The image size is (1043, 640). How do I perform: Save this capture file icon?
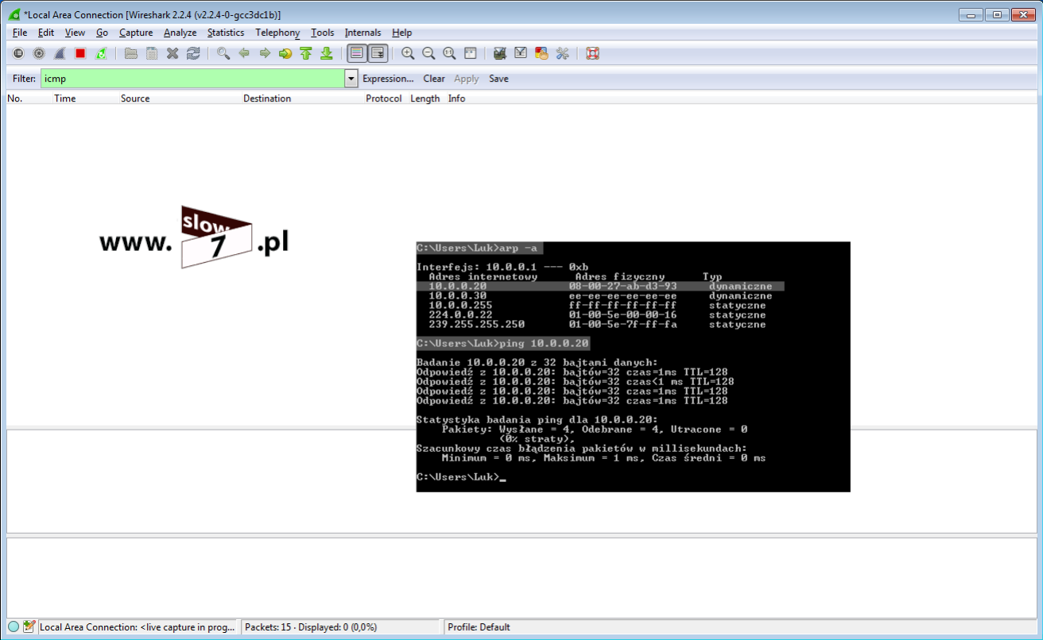click(152, 53)
